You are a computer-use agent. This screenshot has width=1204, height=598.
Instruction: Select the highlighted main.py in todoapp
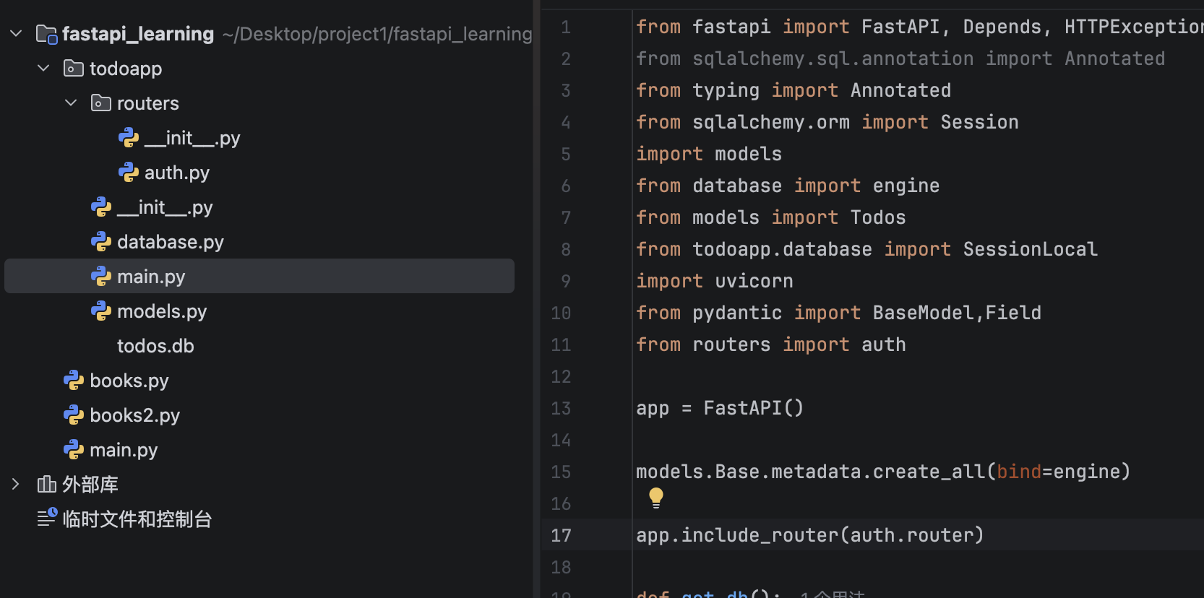click(259, 276)
